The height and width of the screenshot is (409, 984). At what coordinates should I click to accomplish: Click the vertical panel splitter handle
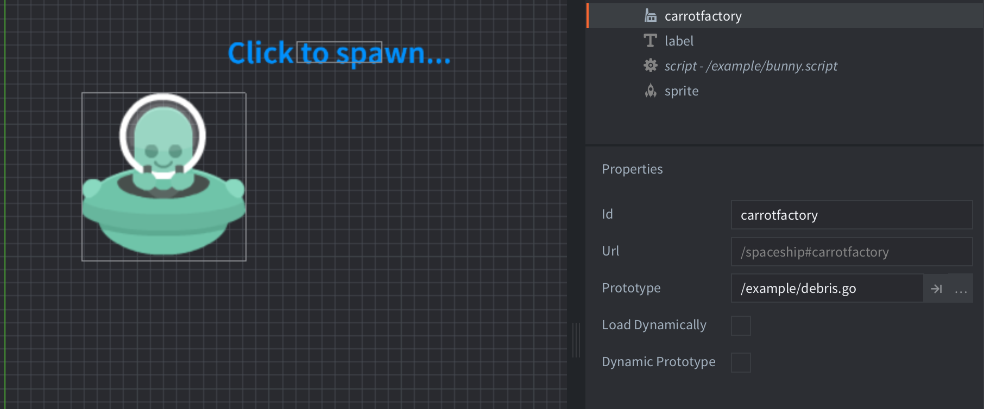click(576, 340)
